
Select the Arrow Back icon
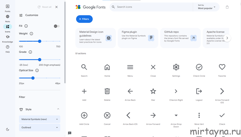130,91
